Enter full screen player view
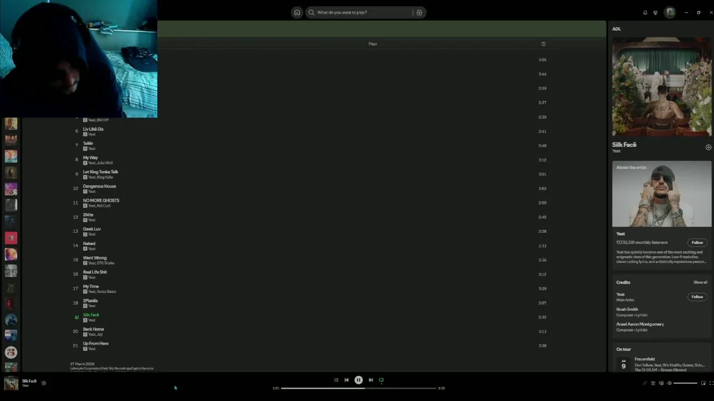This screenshot has width=714, height=401. point(711,383)
